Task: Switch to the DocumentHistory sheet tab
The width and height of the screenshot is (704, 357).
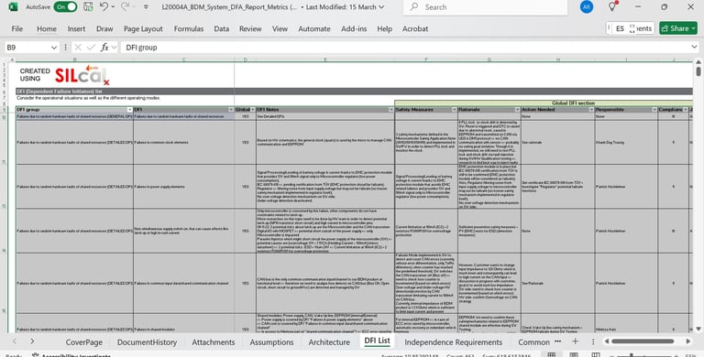Action: coord(148,342)
